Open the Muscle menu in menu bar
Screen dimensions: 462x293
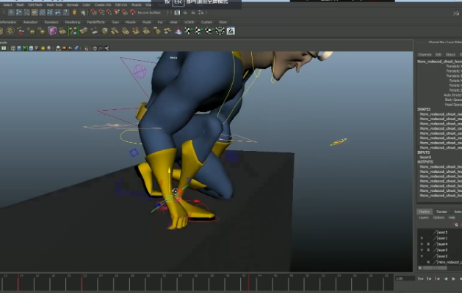136,4
